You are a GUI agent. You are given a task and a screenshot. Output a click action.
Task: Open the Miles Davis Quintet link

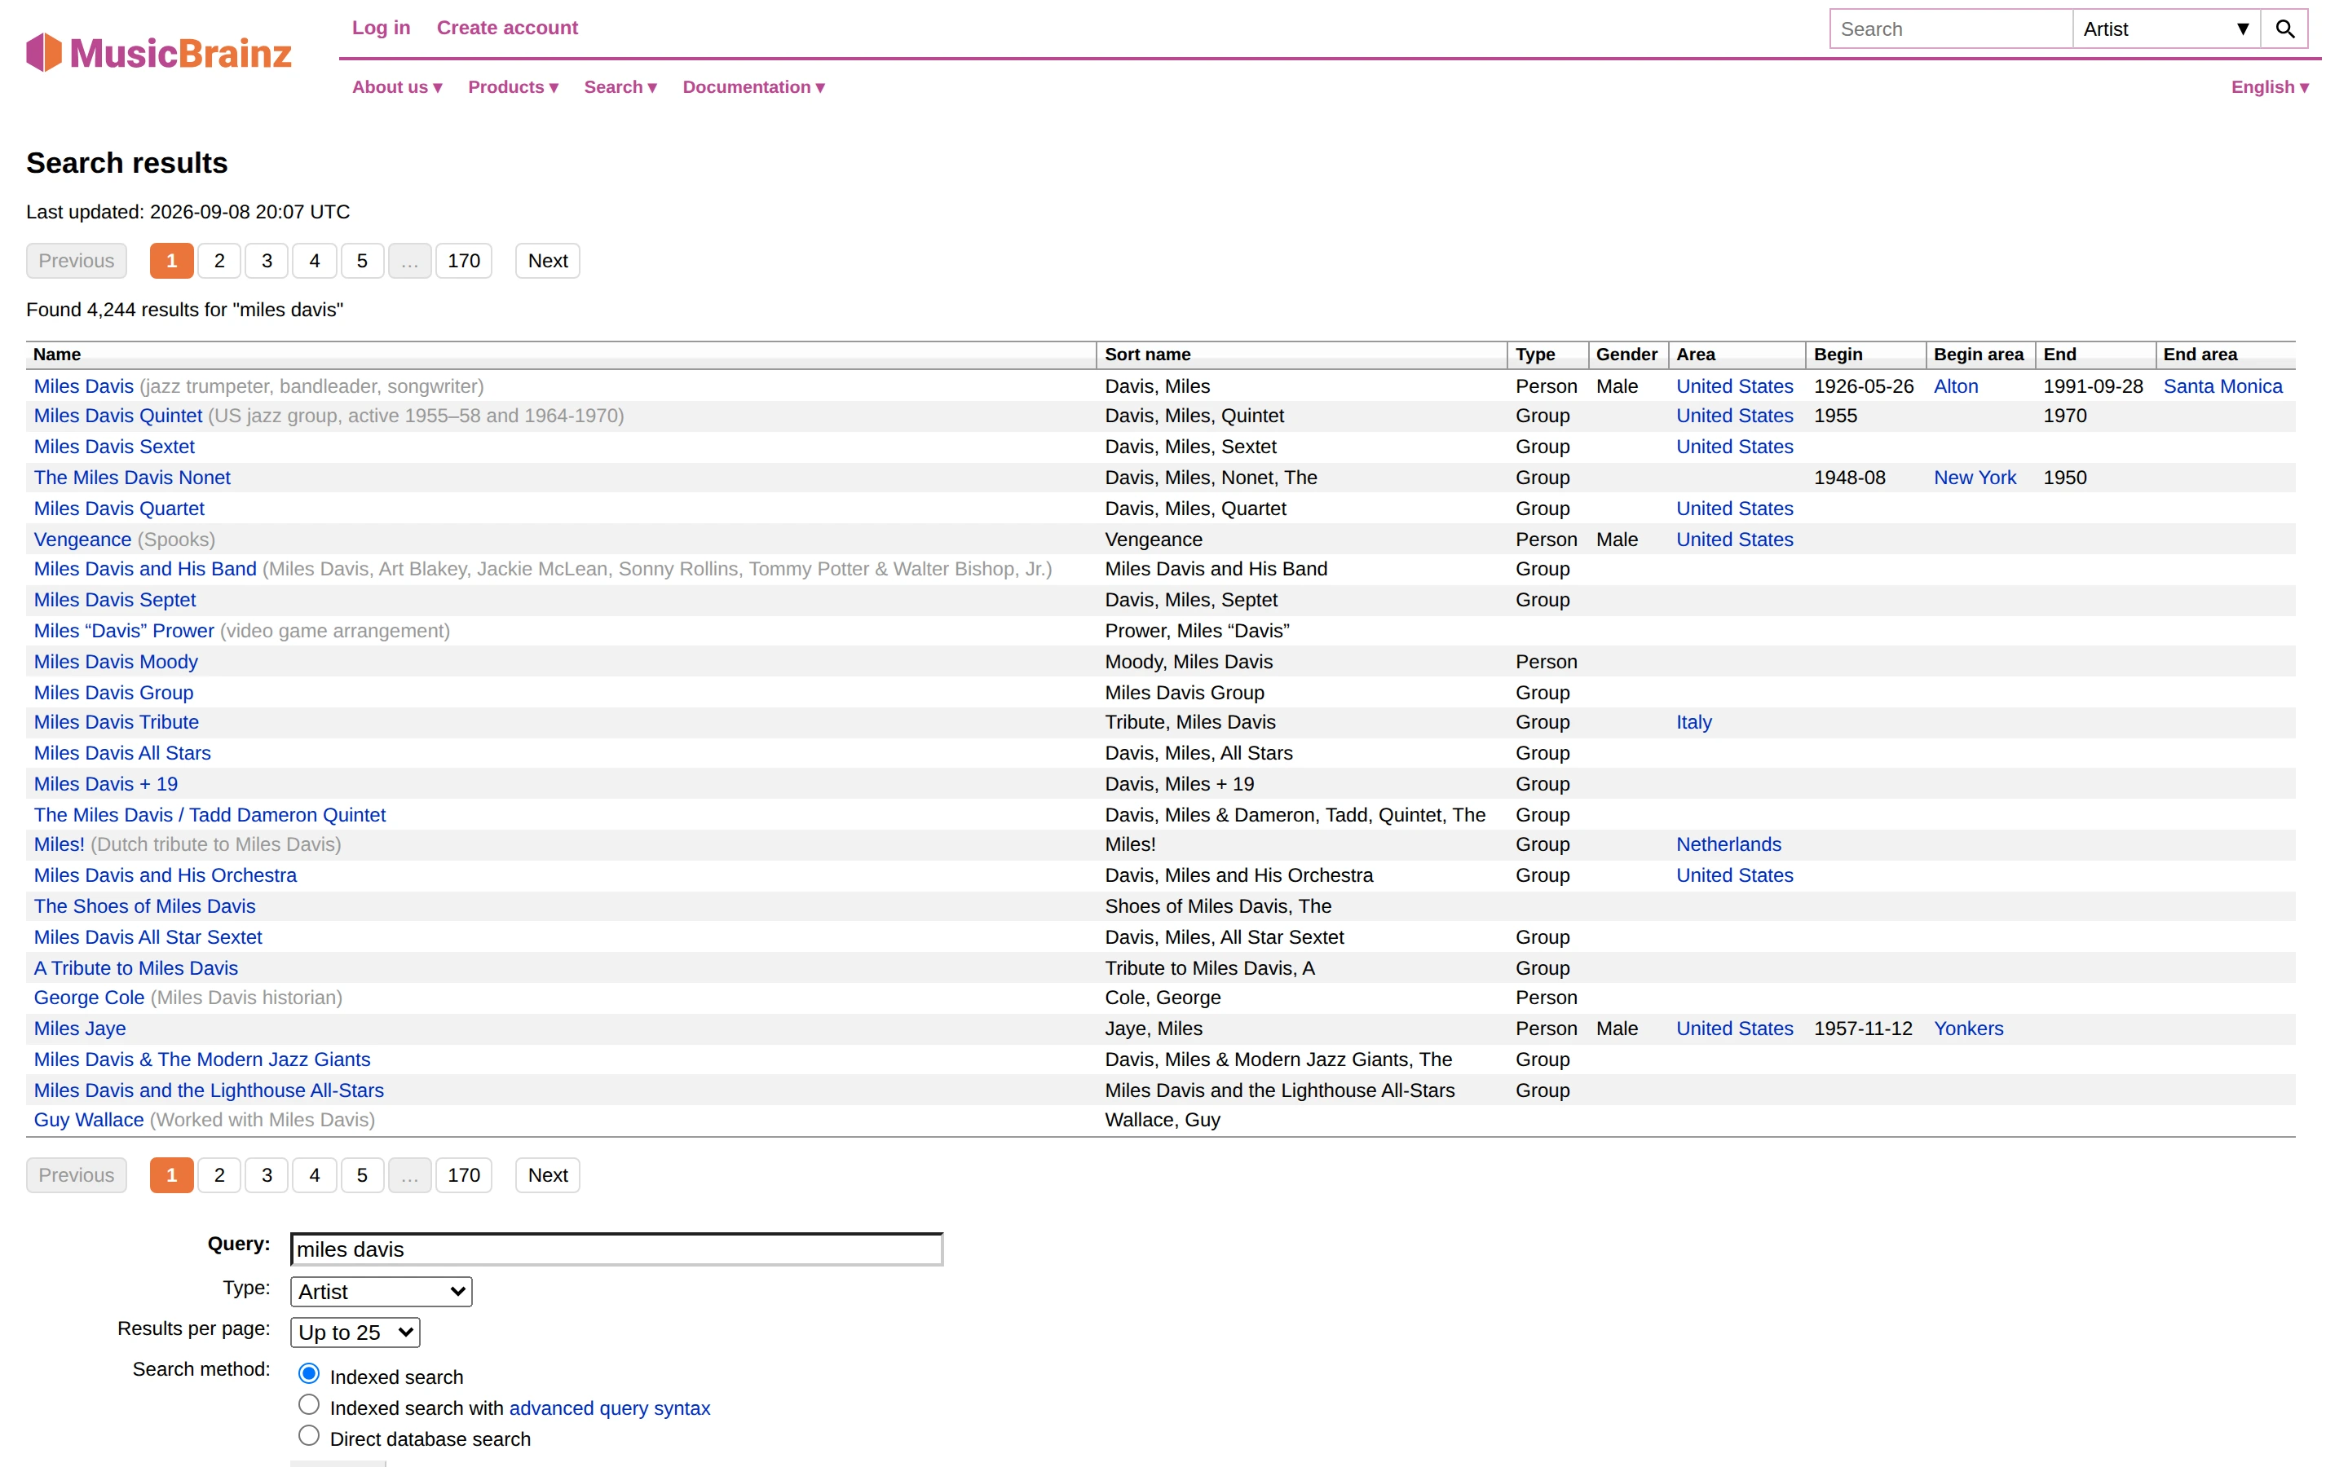[118, 416]
